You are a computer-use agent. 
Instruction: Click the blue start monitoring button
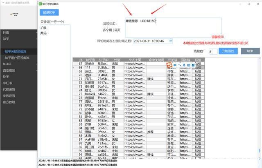click(x=228, y=51)
